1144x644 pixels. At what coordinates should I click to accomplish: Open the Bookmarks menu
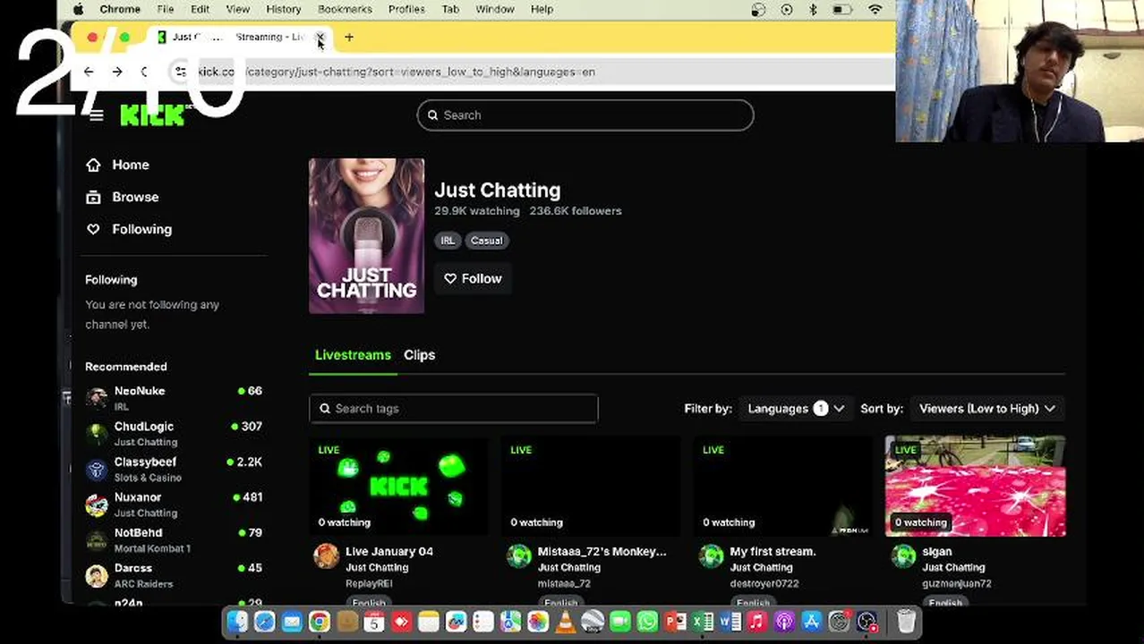[x=345, y=9]
